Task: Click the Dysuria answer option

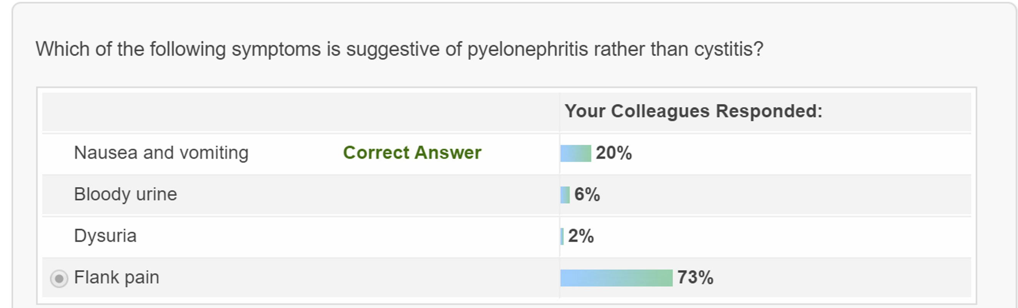Action: pyautogui.click(x=105, y=236)
